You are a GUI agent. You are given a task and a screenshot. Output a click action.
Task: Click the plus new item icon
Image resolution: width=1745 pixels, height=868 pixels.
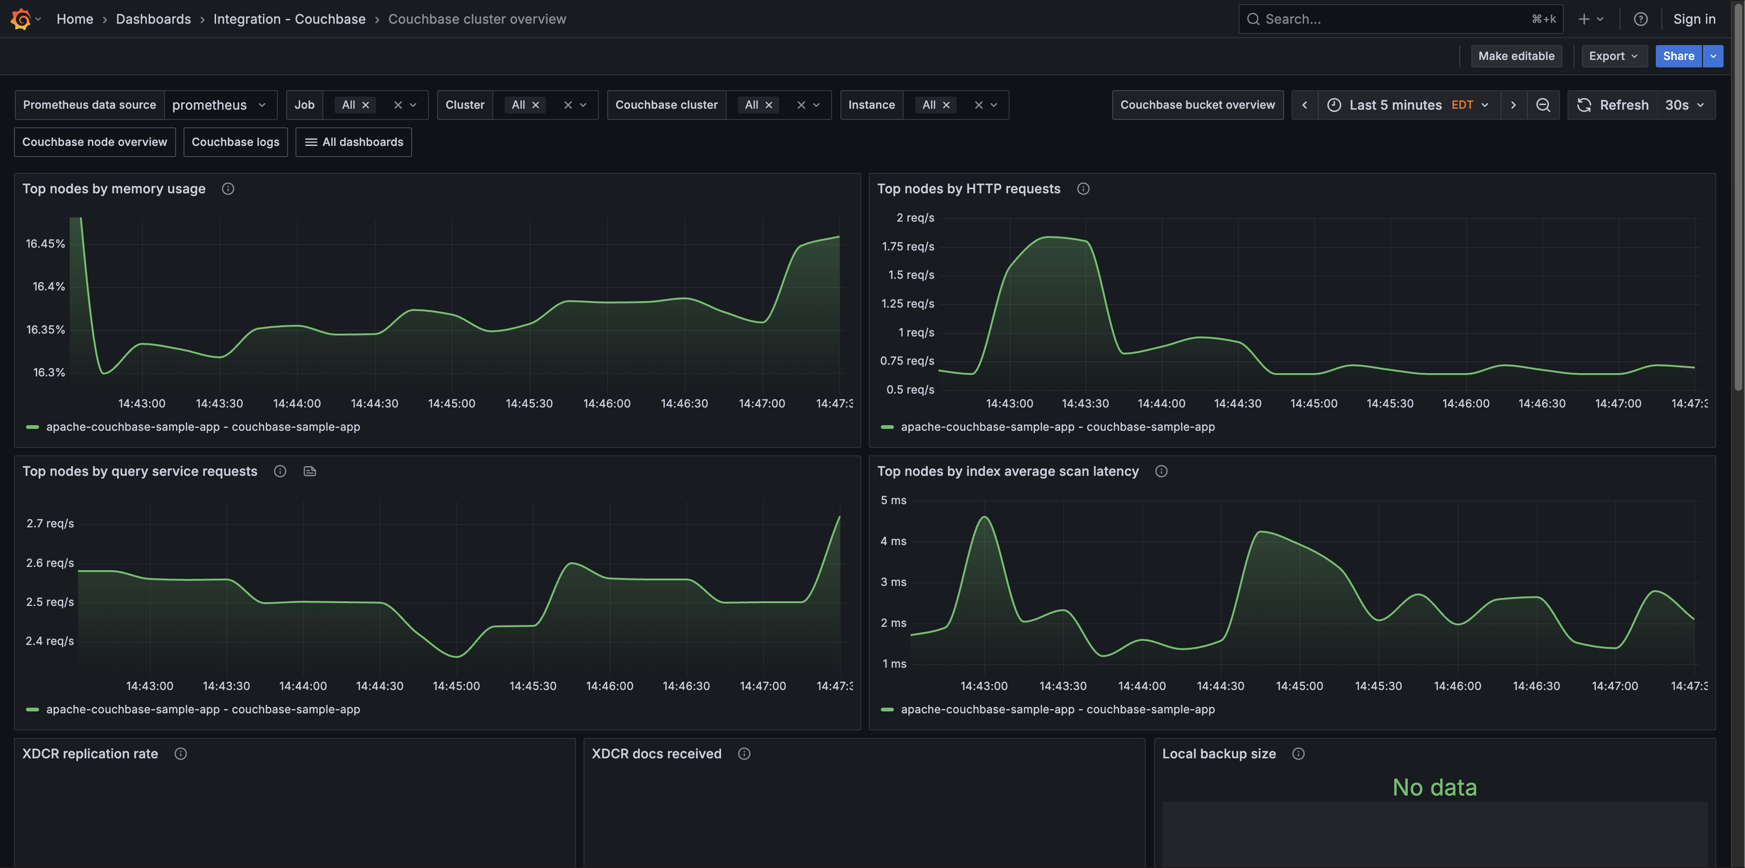(1584, 19)
